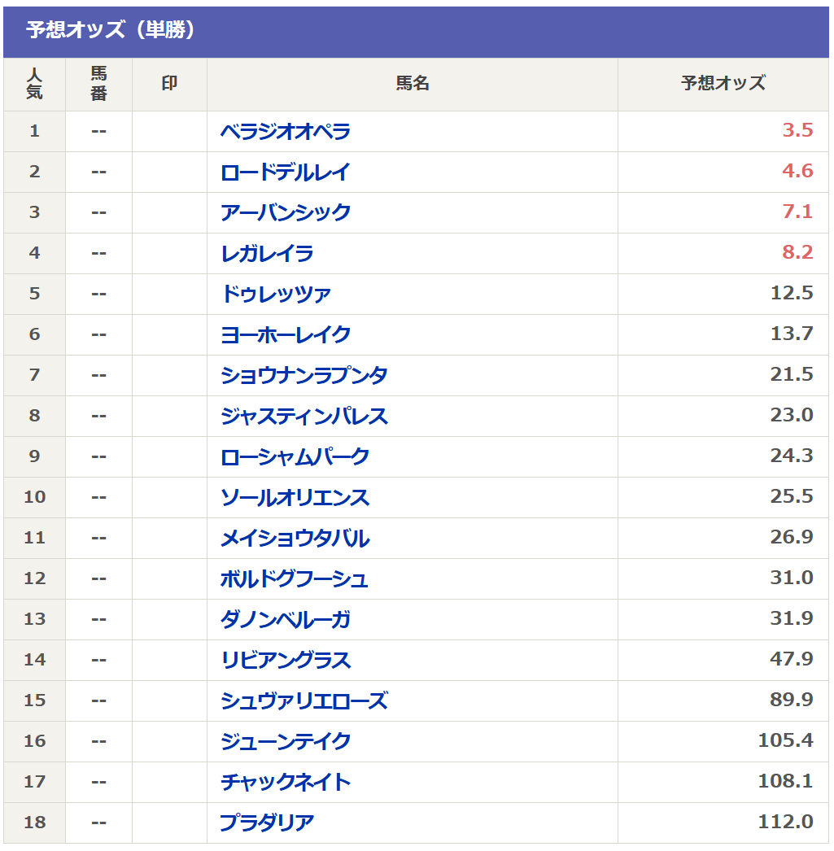This screenshot has width=834, height=851.
Task: Open the ロードデルレイ horse page
Action: [x=286, y=172]
